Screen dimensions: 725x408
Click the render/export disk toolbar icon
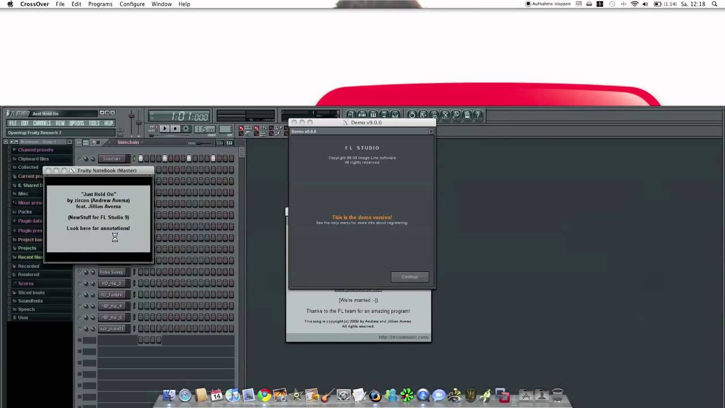tap(434, 115)
